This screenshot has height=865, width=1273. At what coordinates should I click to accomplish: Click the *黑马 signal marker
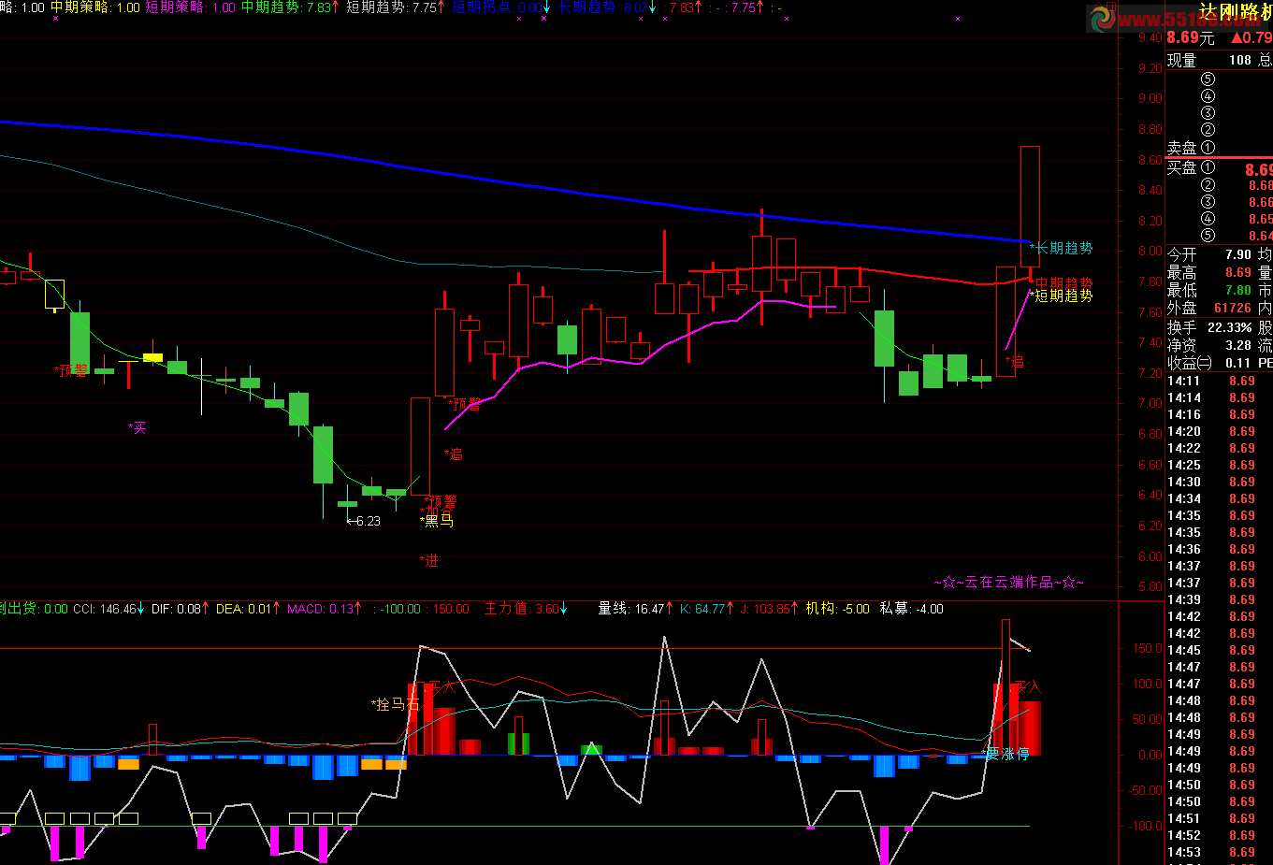tap(437, 521)
